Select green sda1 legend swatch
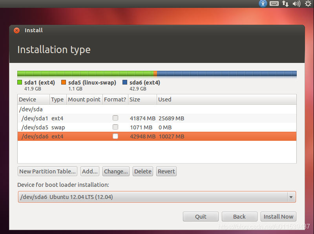The height and width of the screenshot is (234, 314). pyautogui.click(x=20, y=82)
